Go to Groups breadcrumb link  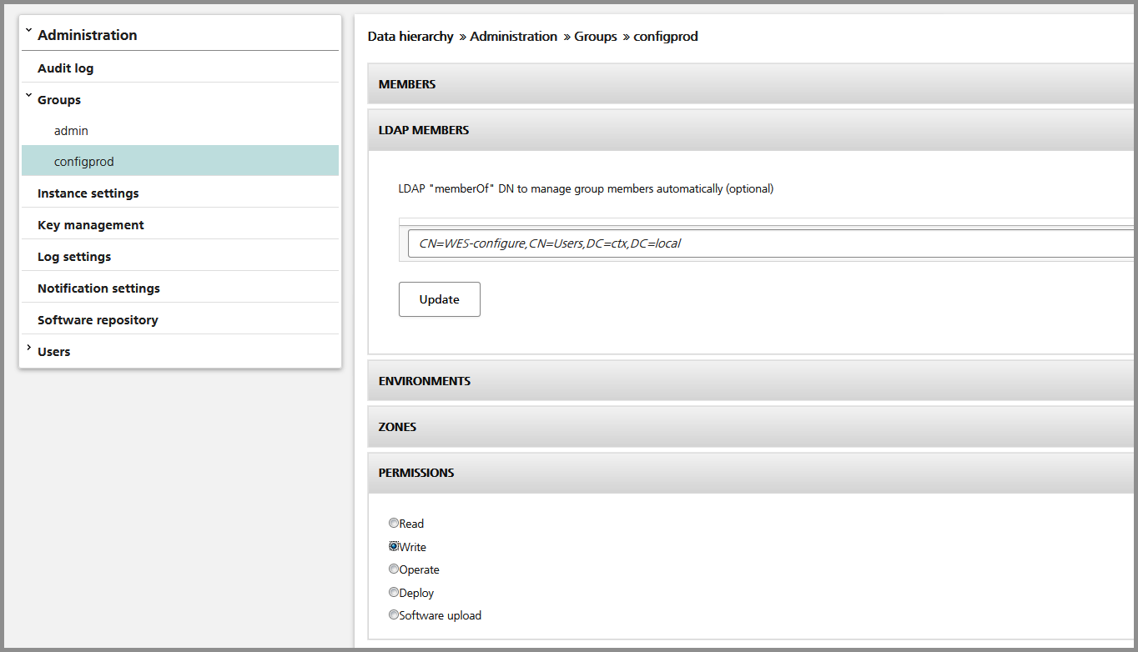tap(596, 37)
